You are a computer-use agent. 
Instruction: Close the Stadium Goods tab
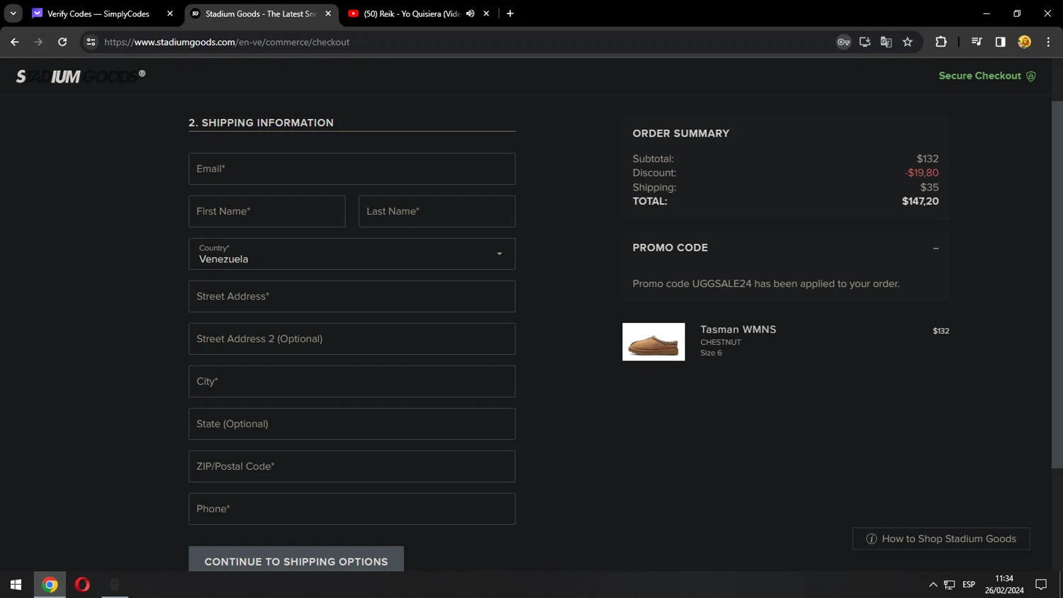[x=328, y=13]
